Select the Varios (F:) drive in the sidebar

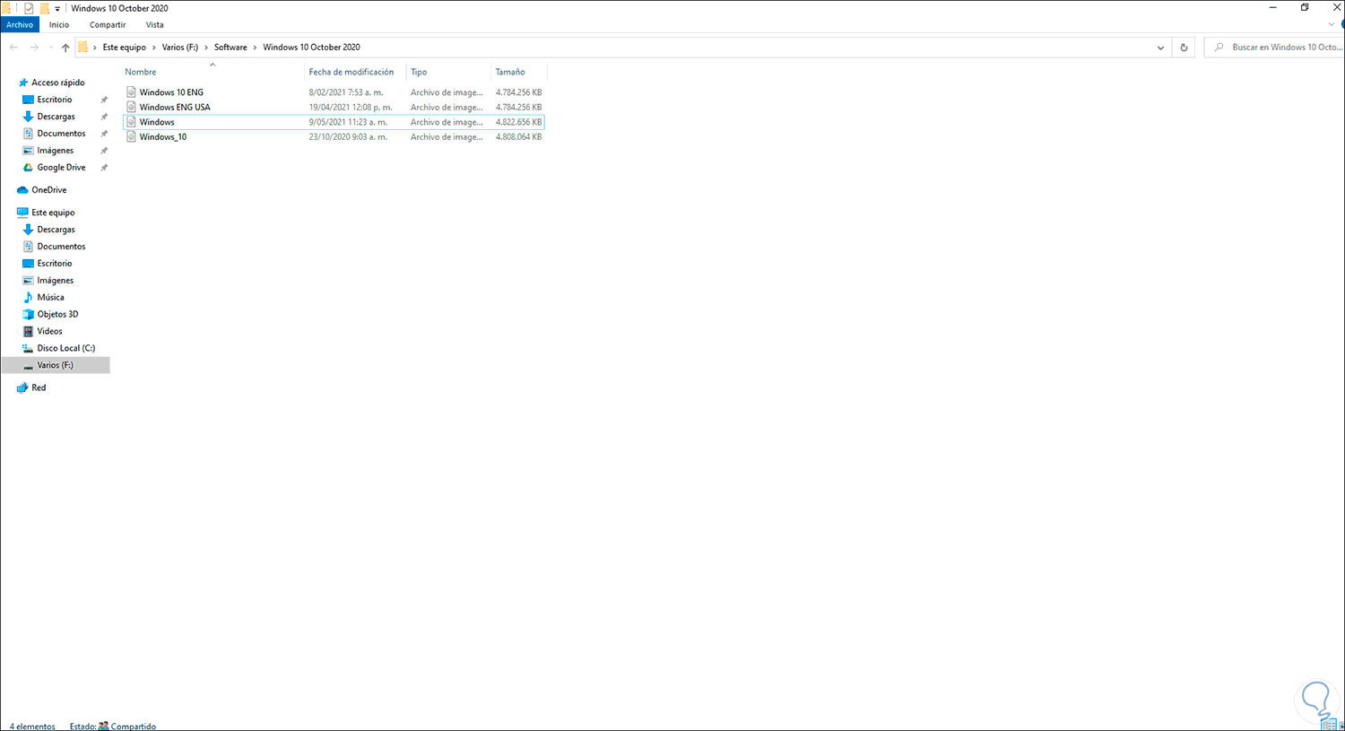coord(55,365)
